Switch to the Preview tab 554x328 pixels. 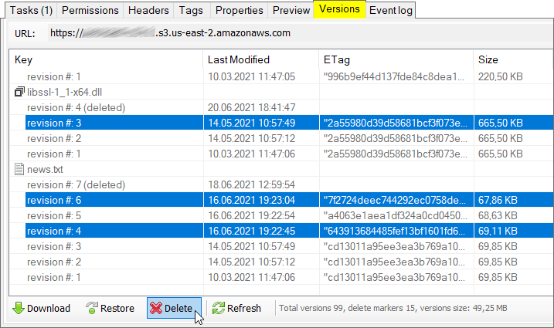coord(291,10)
